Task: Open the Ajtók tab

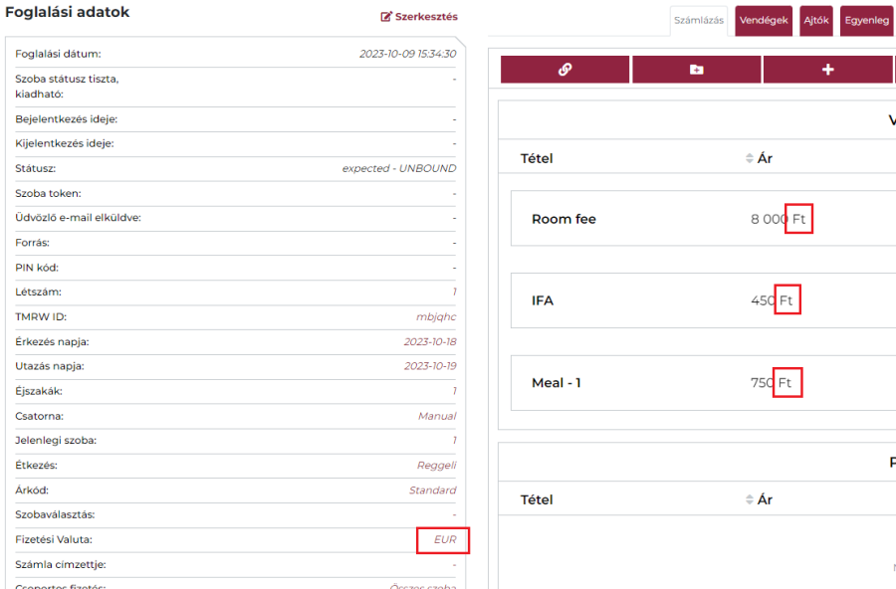Action: tap(816, 21)
